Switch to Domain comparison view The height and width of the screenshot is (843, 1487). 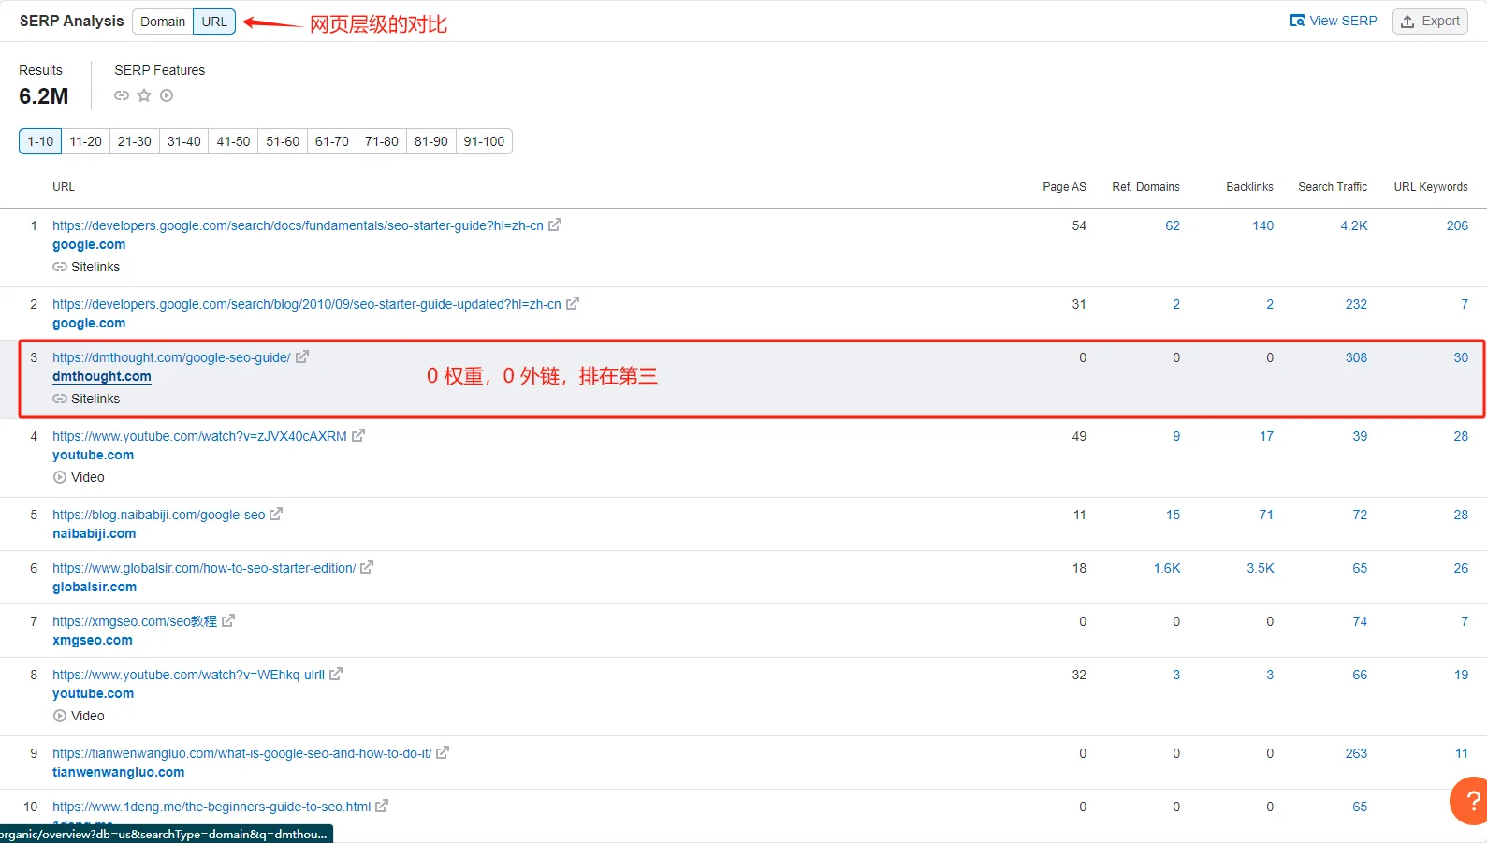tap(163, 22)
